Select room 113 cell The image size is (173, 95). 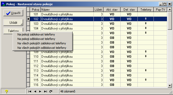[36, 71]
